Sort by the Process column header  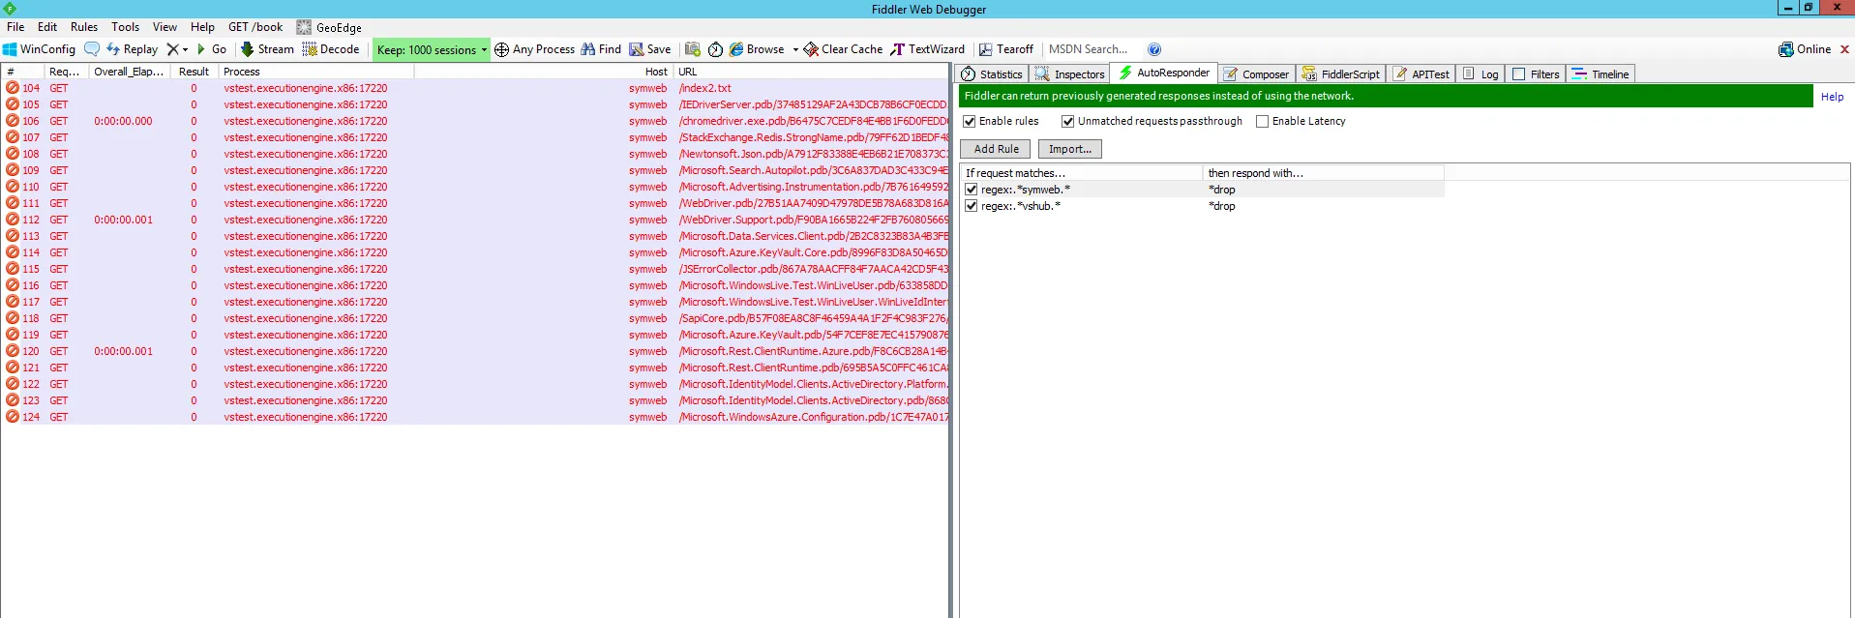click(x=315, y=72)
